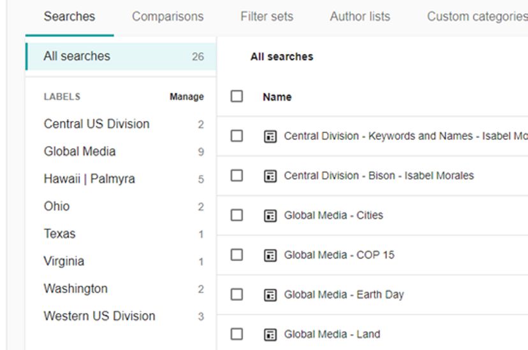Filter by the Hawaii | Palmyra label
This screenshot has width=528, height=350.
tap(89, 179)
